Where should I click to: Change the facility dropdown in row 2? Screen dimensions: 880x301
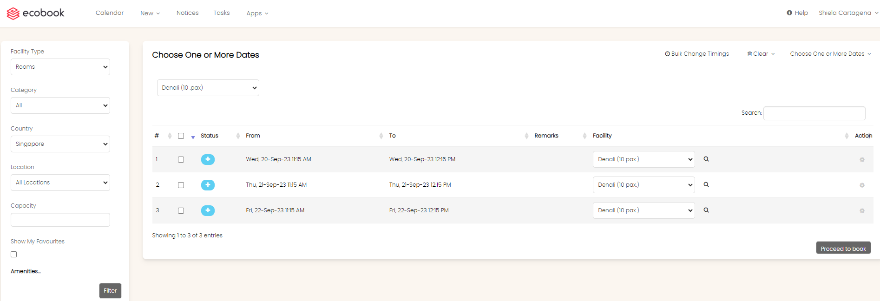(x=644, y=185)
